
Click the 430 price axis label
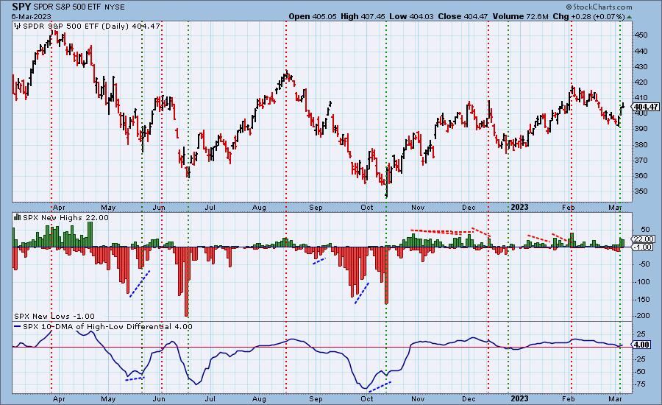(x=641, y=66)
